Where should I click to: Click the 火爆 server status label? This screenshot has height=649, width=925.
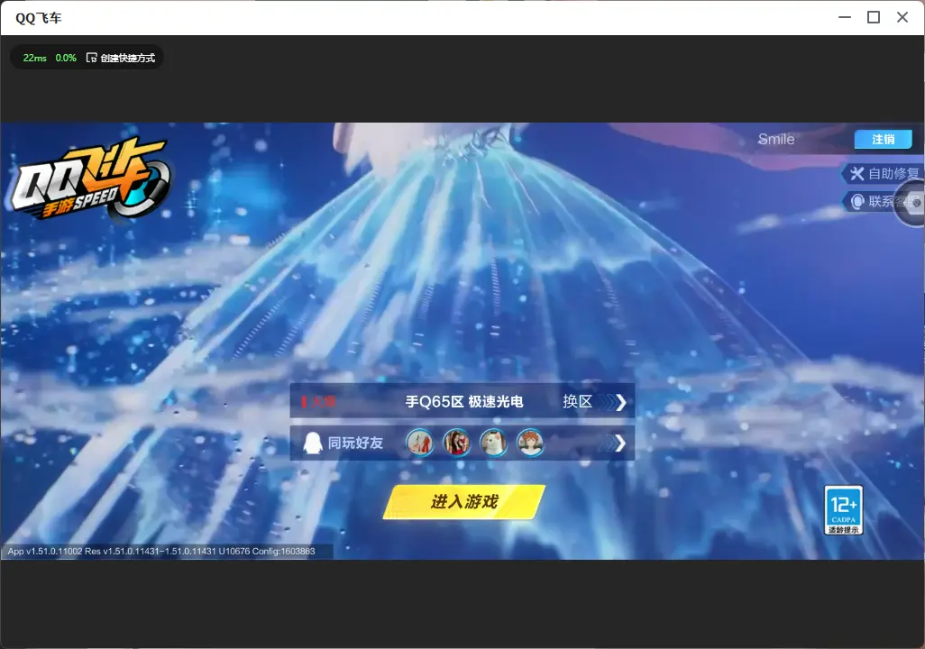tap(319, 402)
